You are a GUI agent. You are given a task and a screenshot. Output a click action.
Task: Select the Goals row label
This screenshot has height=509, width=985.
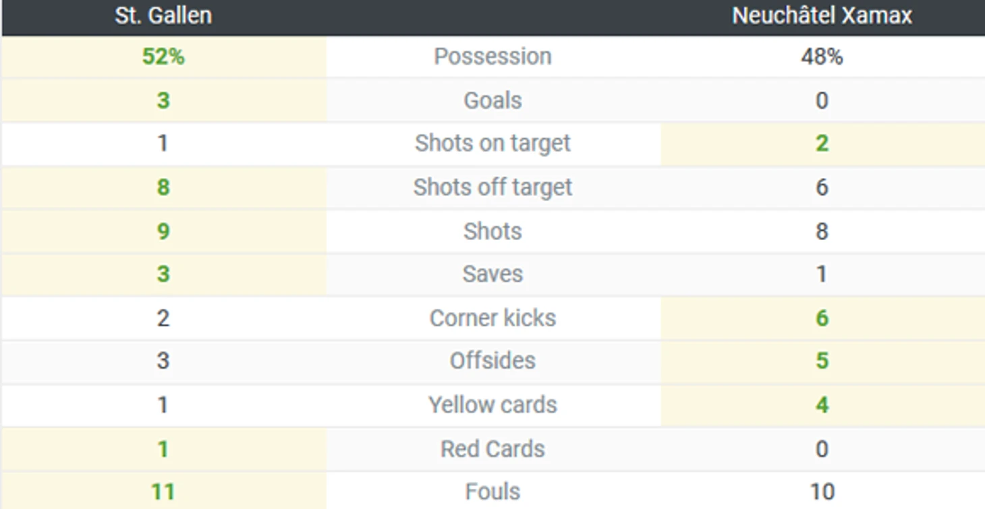[492, 100]
